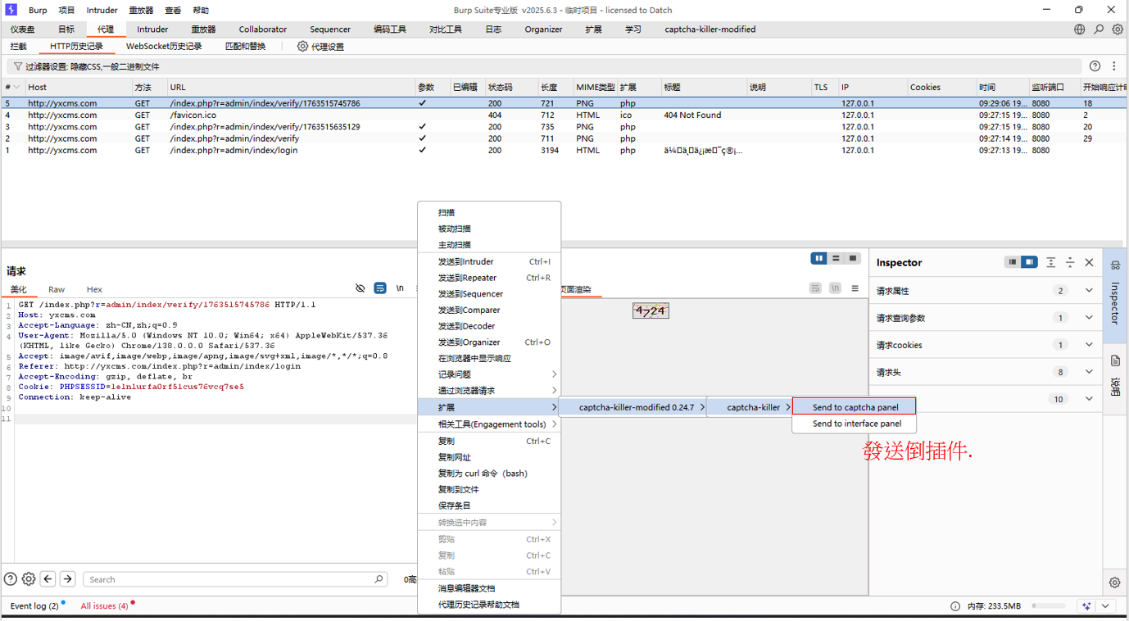Expand 请求cookies section in Inspector
The image size is (1129, 621).
pos(1089,344)
